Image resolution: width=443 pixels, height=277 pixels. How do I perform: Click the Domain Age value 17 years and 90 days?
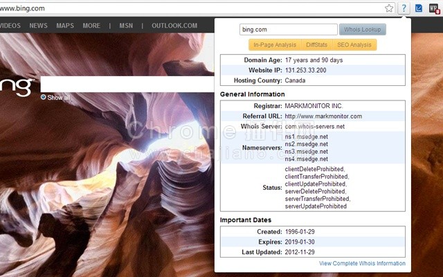pyautogui.click(x=314, y=60)
